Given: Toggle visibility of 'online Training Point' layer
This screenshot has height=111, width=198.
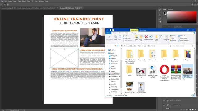Looking at the screenshot, I should tap(164, 105).
